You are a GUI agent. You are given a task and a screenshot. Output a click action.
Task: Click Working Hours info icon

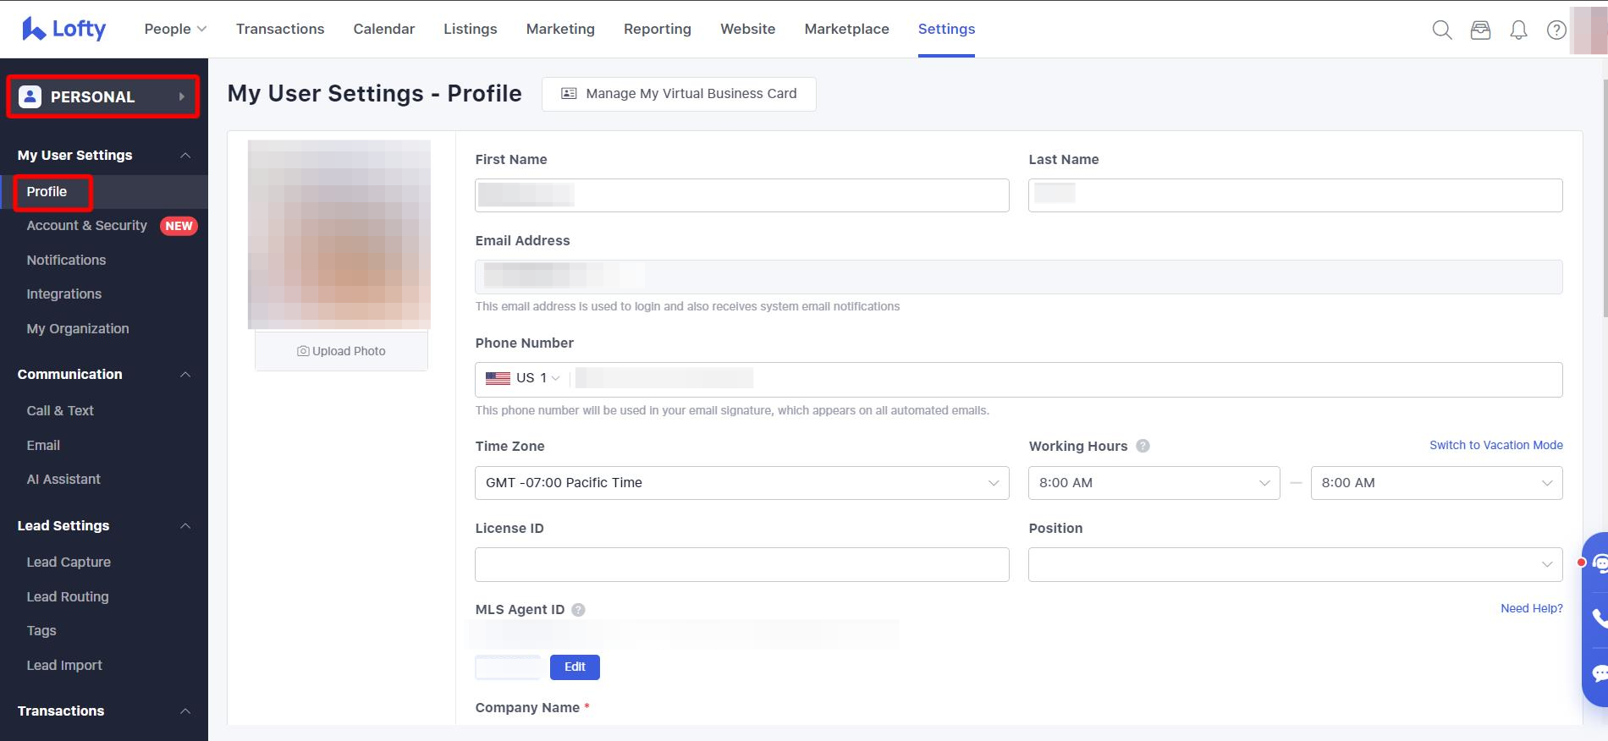pos(1143,446)
